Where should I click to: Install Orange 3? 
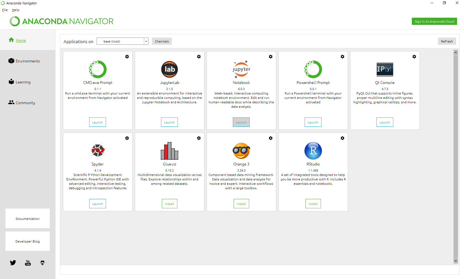[241, 204]
